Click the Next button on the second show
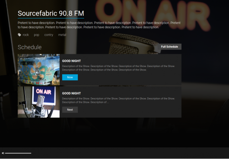 click(x=70, y=110)
